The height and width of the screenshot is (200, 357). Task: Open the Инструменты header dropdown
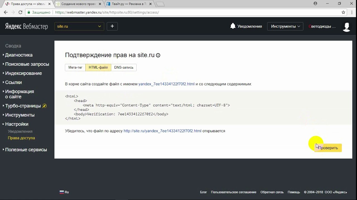click(285, 26)
